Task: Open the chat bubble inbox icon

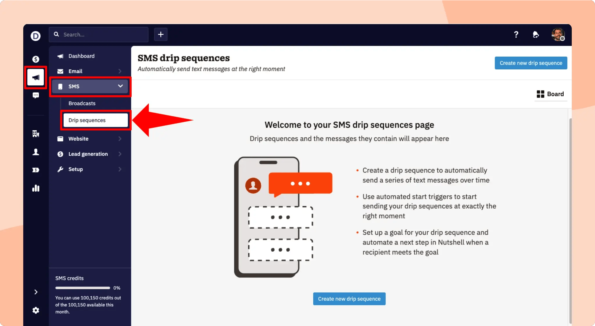Action: coord(36,95)
